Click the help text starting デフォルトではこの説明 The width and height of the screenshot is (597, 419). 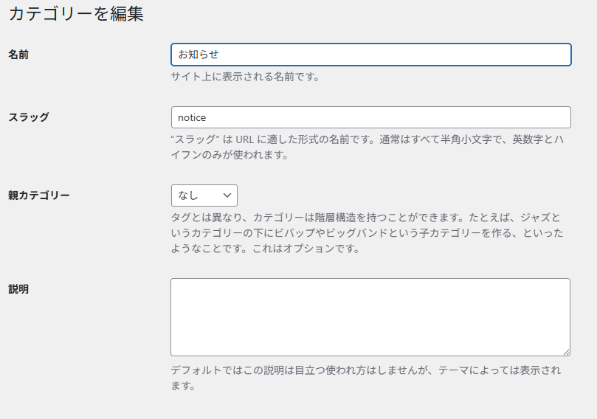click(x=365, y=378)
